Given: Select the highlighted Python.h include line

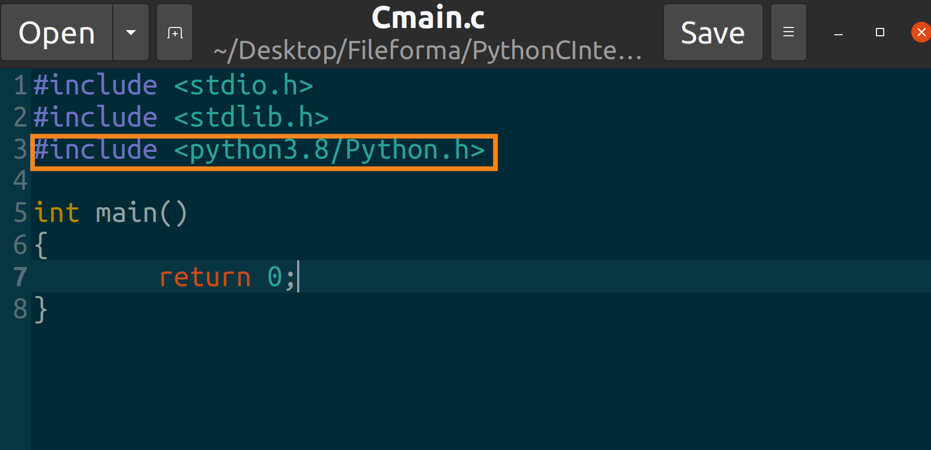Looking at the screenshot, I should point(259,150).
